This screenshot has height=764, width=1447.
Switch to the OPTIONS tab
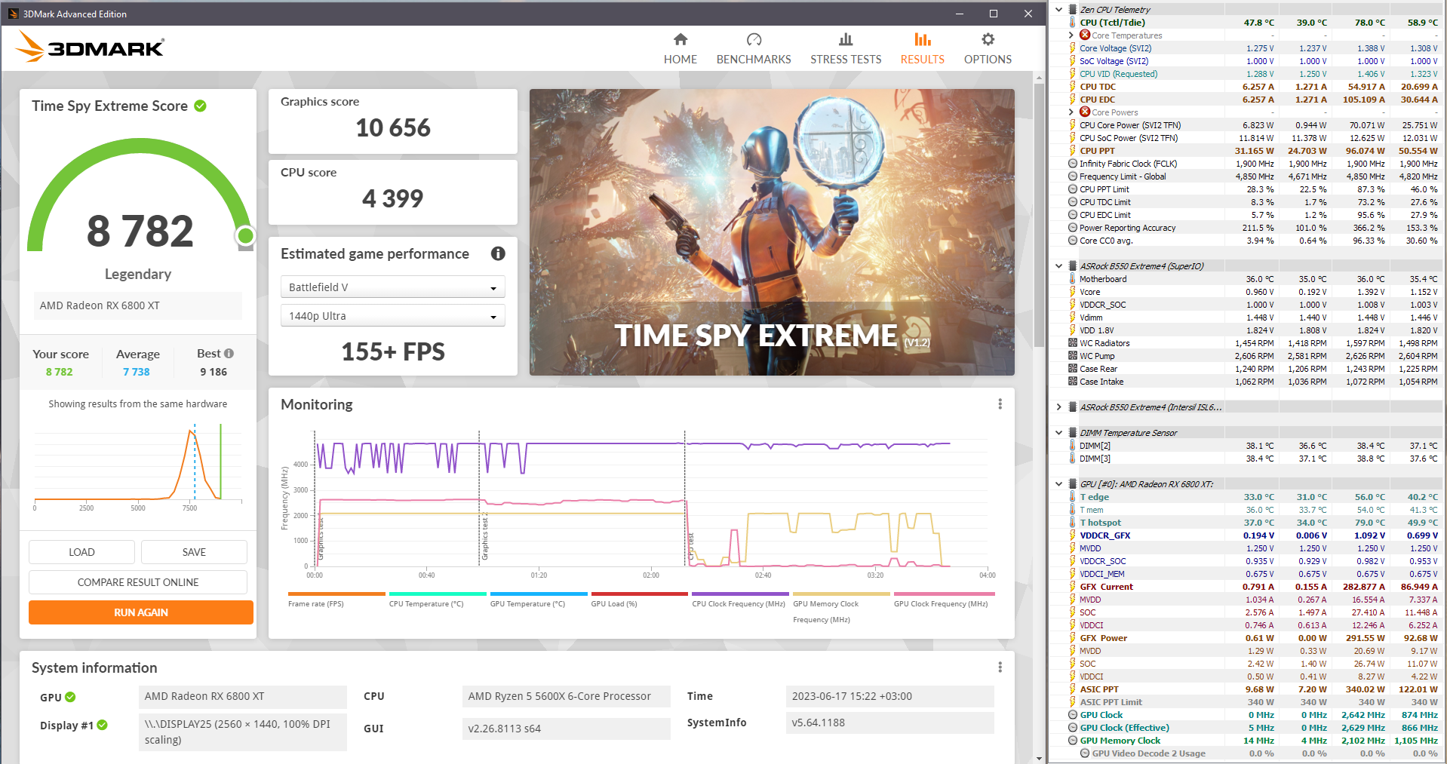point(988,49)
